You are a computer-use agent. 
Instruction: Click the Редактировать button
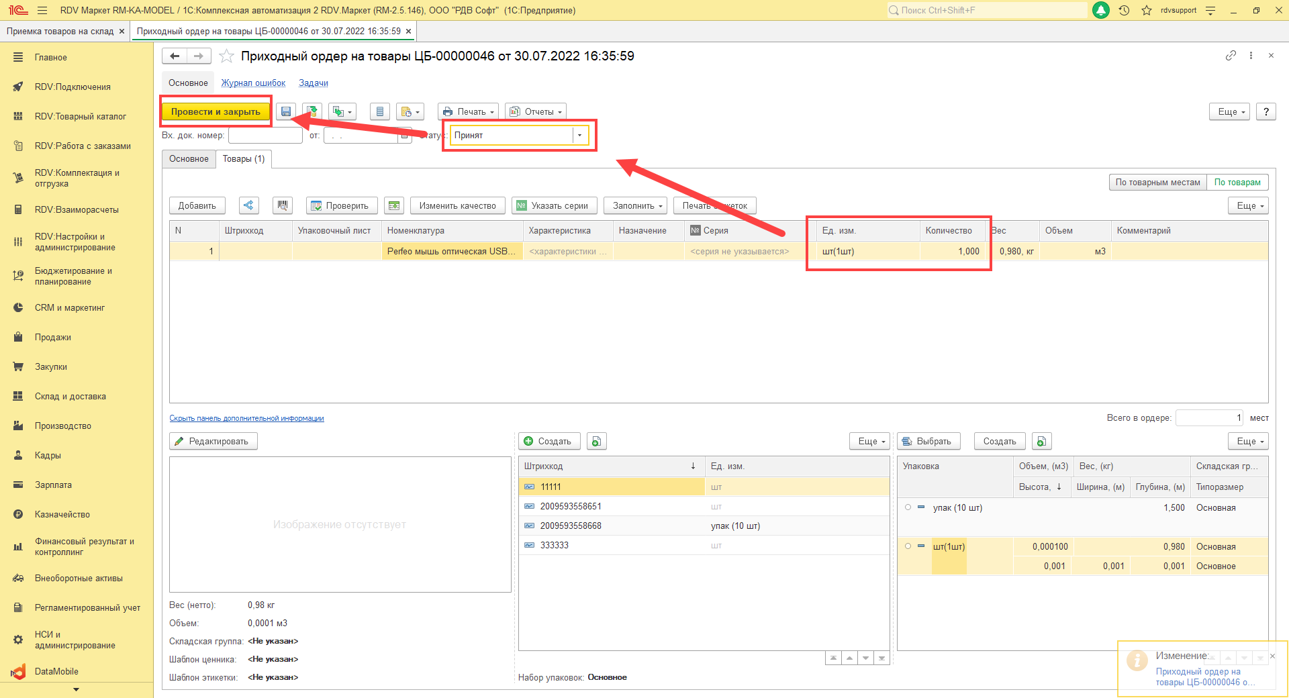point(213,441)
